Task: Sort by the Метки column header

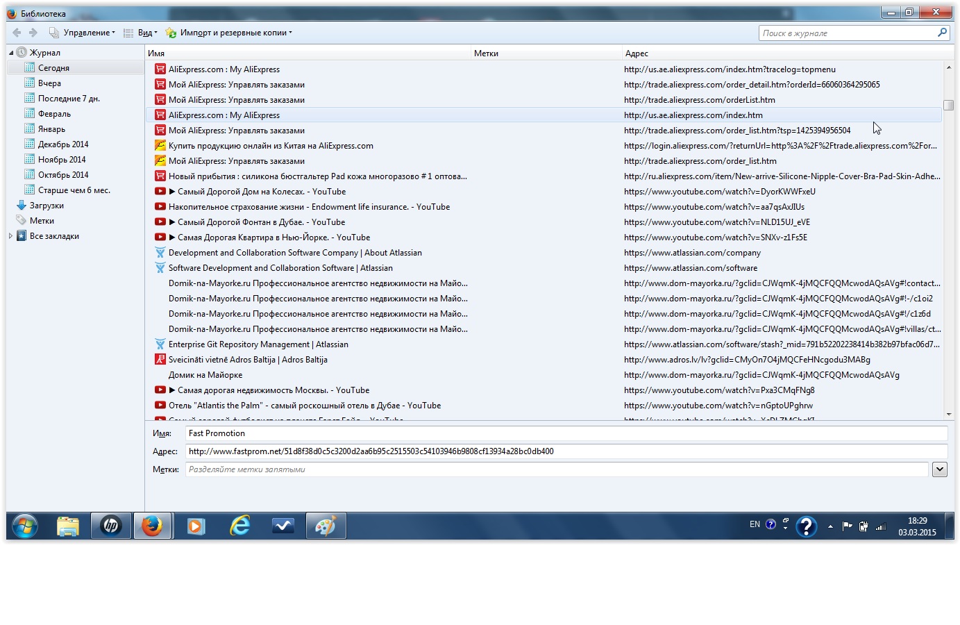Action: click(x=546, y=53)
